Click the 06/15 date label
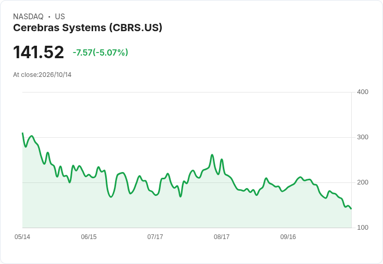The image size is (383, 264). click(x=88, y=236)
